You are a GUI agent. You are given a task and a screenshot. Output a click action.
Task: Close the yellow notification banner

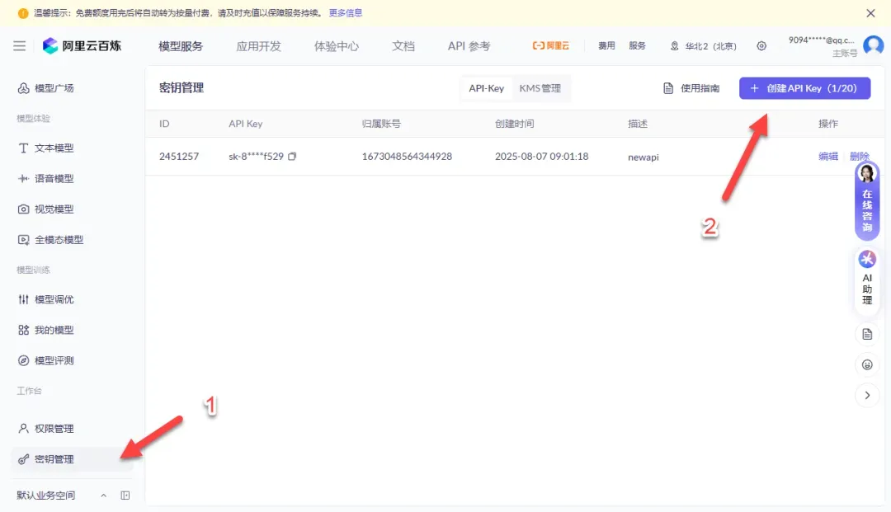pyautogui.click(x=870, y=13)
